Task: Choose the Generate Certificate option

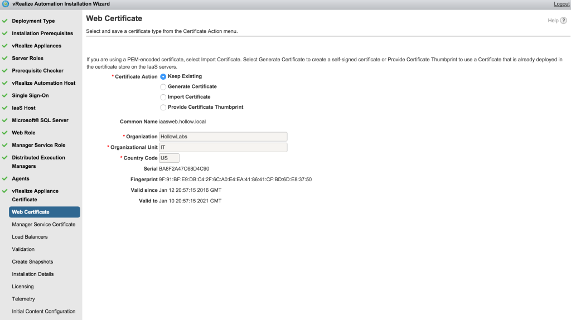Action: [163, 87]
